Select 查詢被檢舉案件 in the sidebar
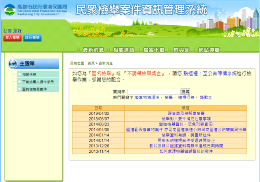 (38, 89)
